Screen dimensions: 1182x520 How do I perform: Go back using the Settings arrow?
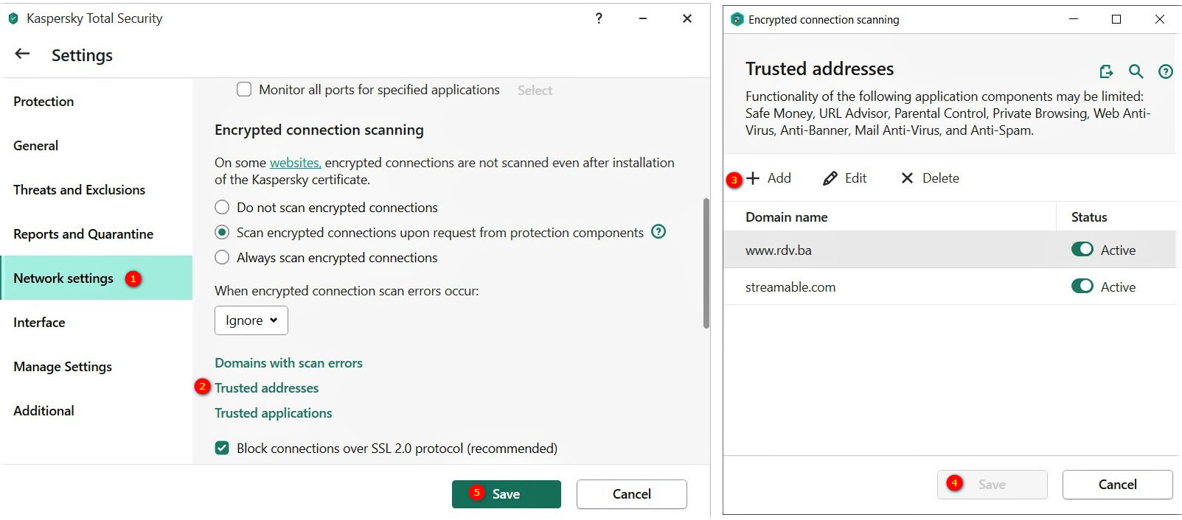coord(22,54)
